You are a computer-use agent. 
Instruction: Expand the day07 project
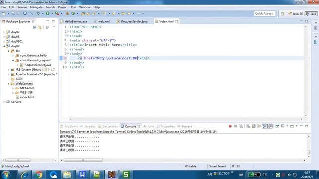(4, 32)
